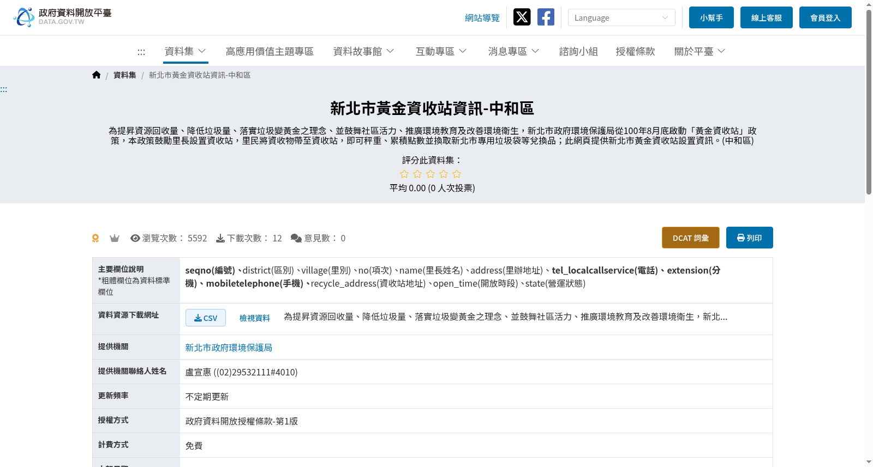Rate dataset with the first star
873x467 pixels.
[404, 174]
